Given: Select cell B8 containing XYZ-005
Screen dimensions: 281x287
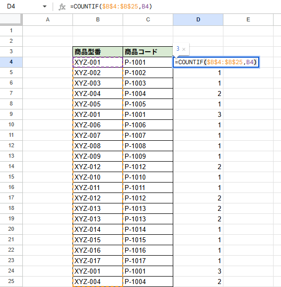Looking at the screenshot, I should [x=98, y=104].
